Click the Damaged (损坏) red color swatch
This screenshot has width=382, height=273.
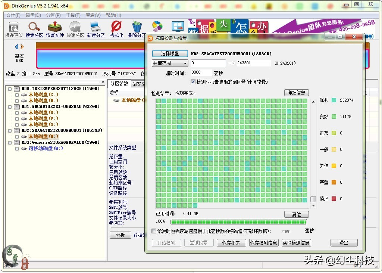click(x=334, y=199)
